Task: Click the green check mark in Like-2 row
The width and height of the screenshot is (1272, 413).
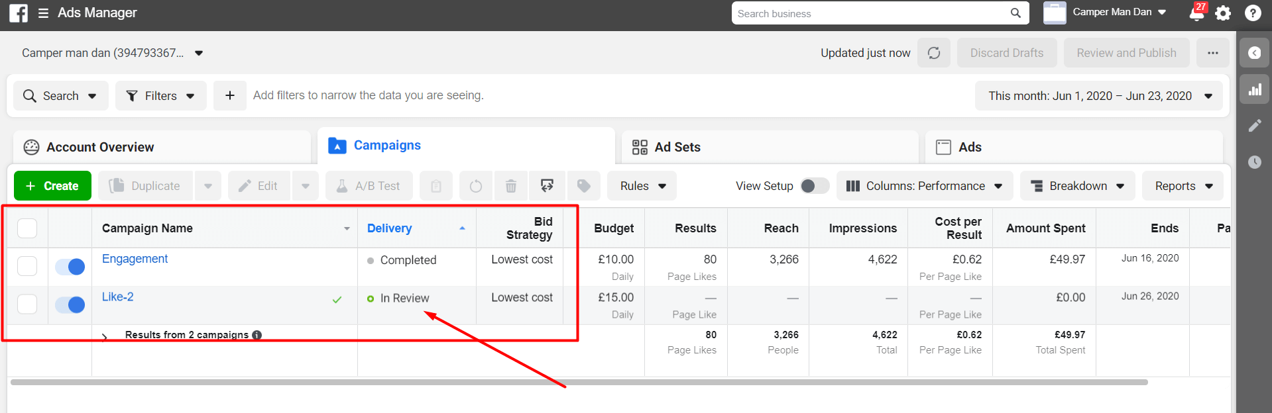Action: 337,300
